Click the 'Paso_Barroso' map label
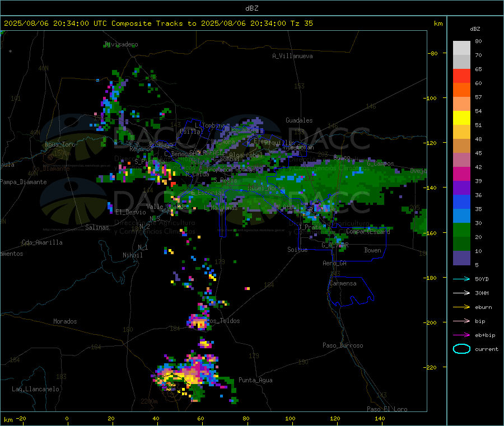This screenshot has height=426, width=504. [x=343, y=345]
